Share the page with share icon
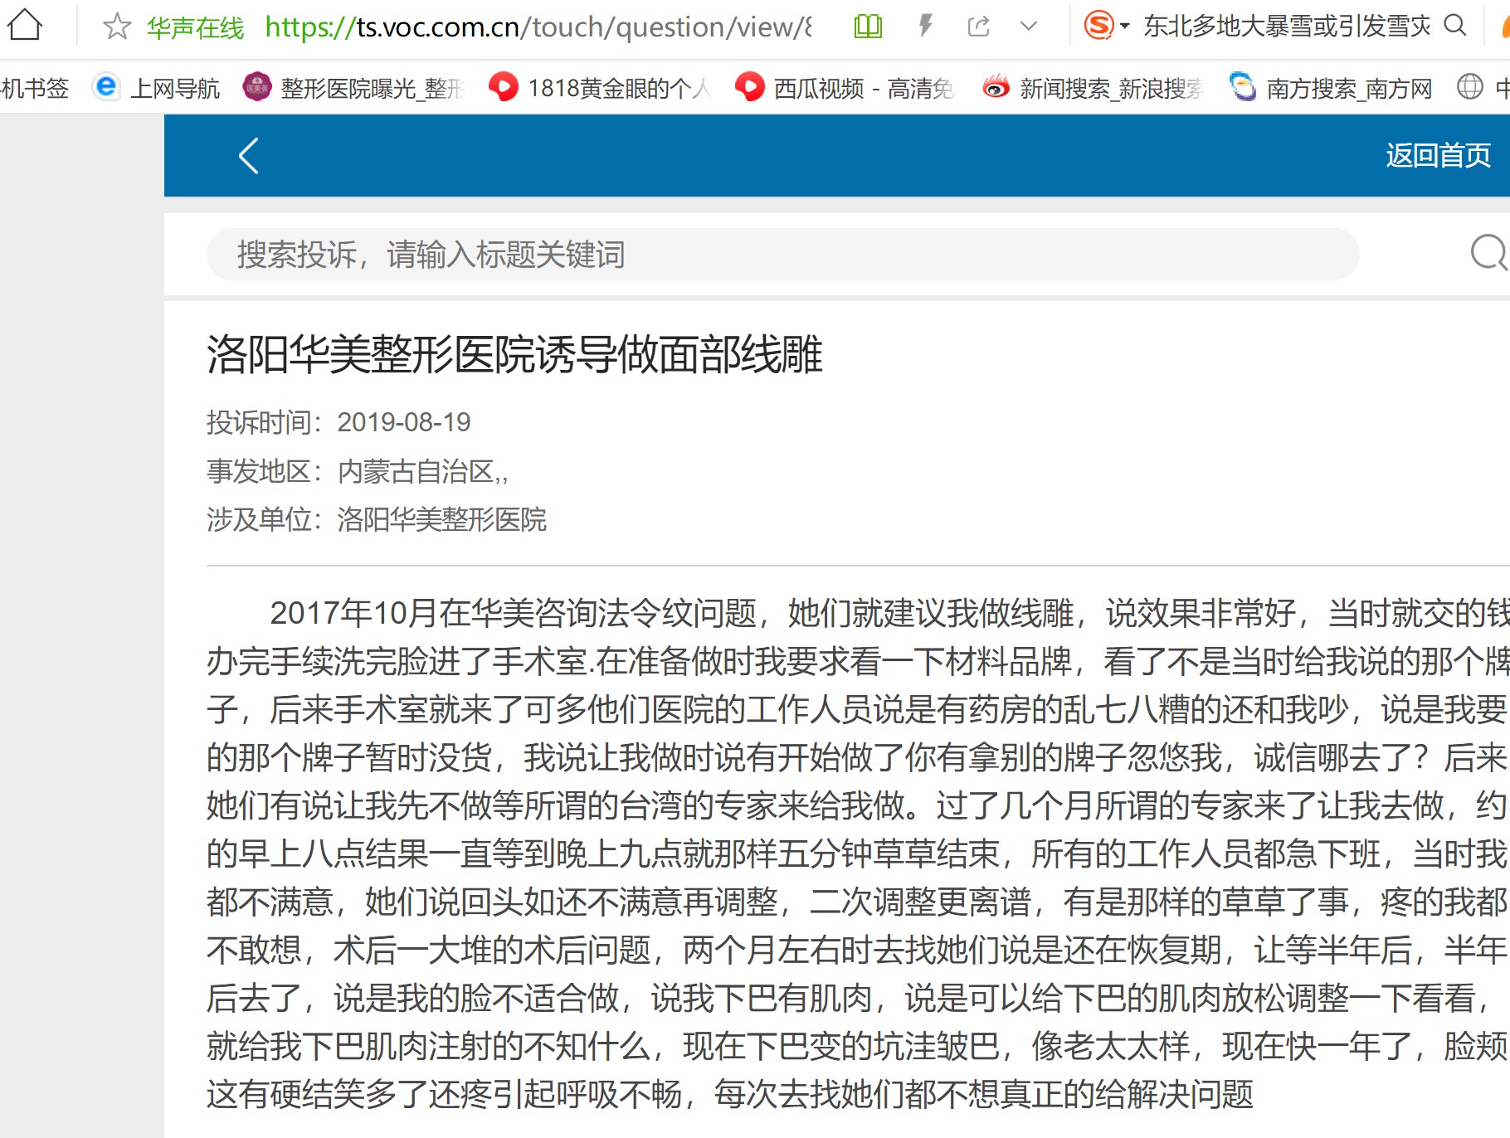The height and width of the screenshot is (1138, 1510). [979, 27]
